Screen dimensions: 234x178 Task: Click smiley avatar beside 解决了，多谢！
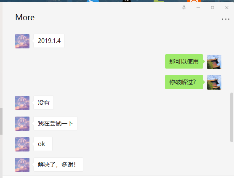pyautogui.click(x=22, y=165)
